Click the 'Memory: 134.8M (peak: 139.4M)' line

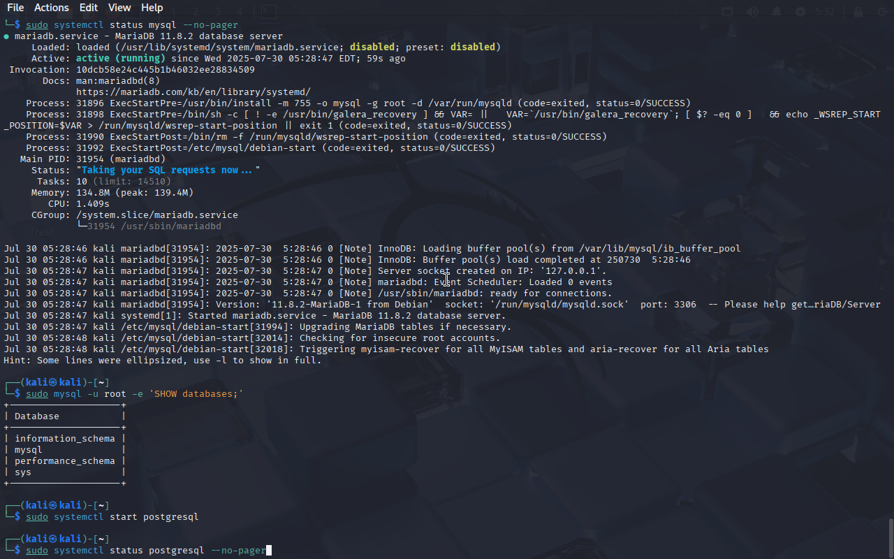click(x=112, y=193)
